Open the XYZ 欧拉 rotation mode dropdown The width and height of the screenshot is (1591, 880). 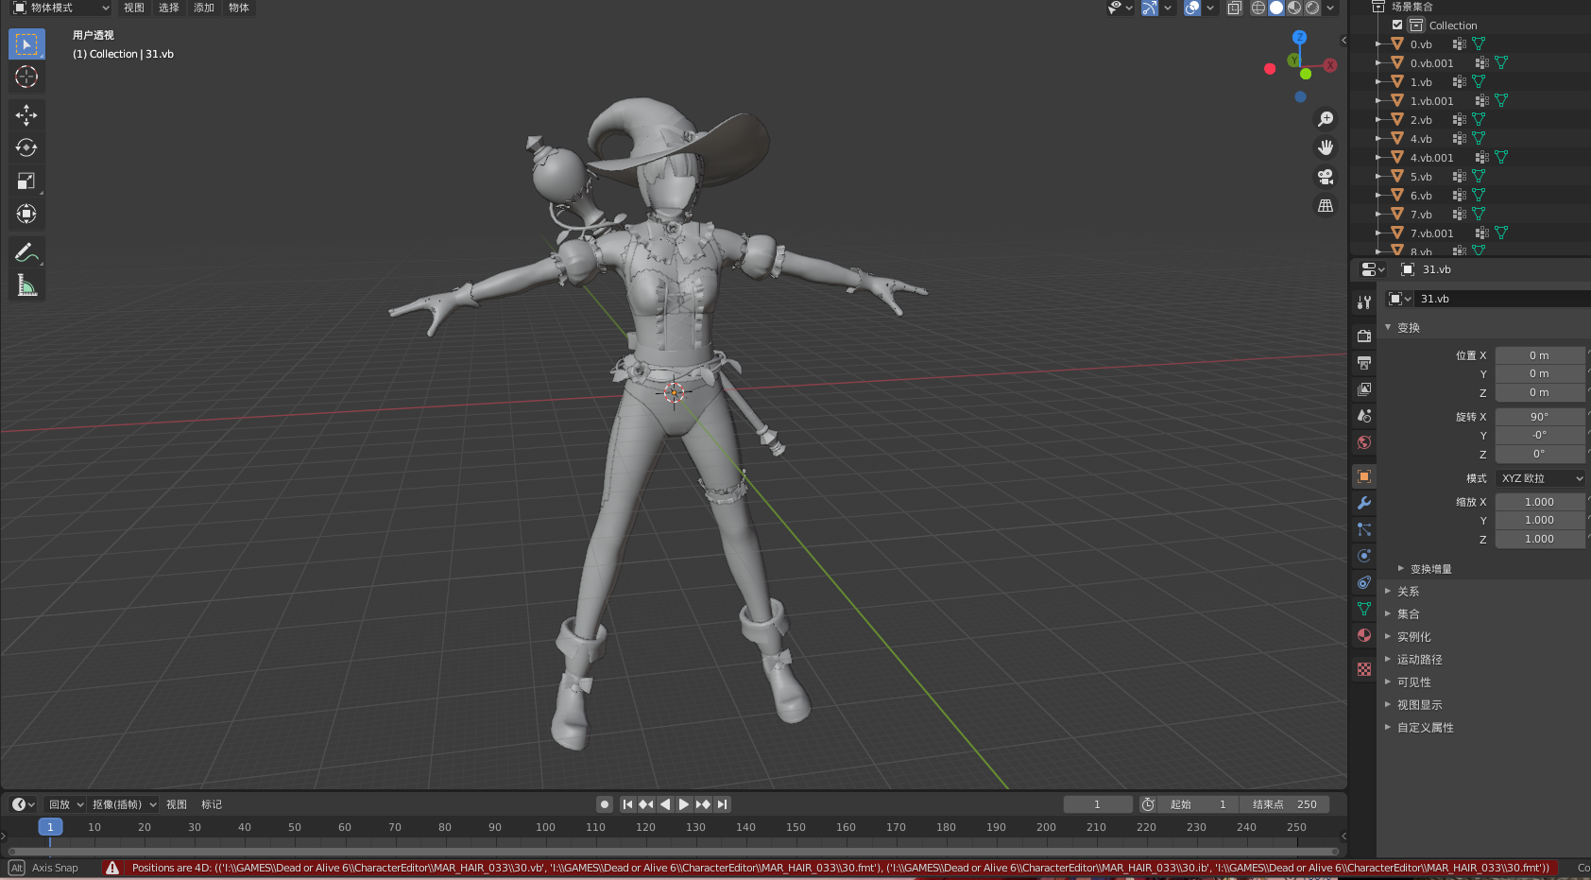coord(1540,478)
